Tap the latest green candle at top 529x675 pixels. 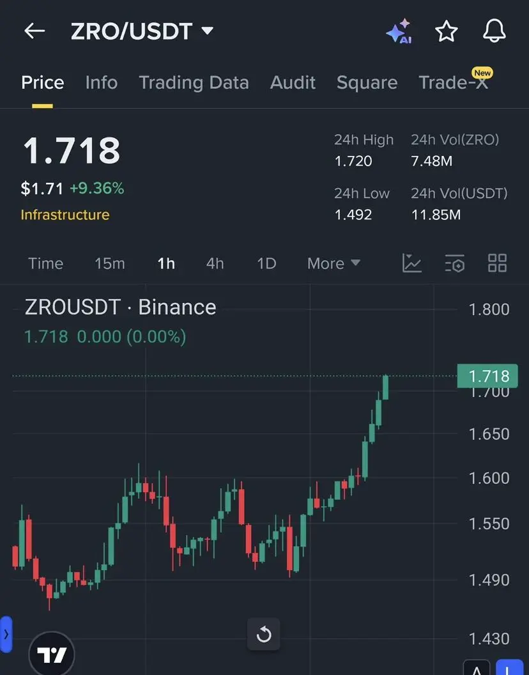pyautogui.click(x=385, y=387)
